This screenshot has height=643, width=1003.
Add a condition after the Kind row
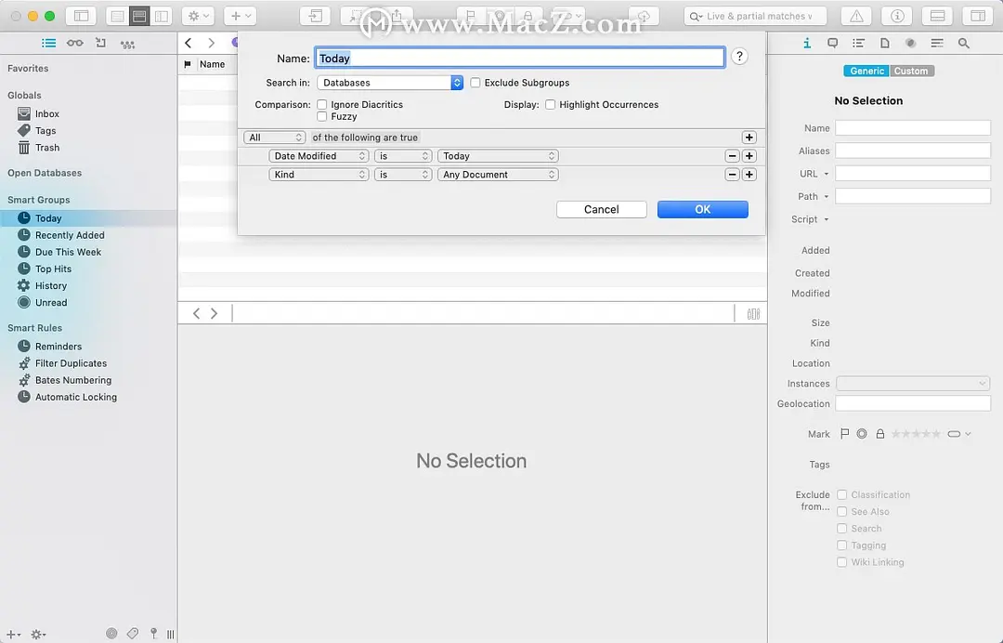tap(749, 174)
